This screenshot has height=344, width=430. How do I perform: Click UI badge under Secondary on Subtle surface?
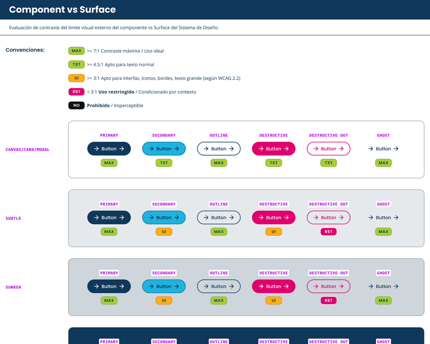coord(164,232)
